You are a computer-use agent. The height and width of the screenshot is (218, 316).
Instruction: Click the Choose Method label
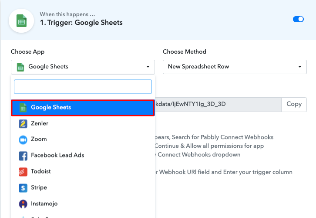point(185,52)
